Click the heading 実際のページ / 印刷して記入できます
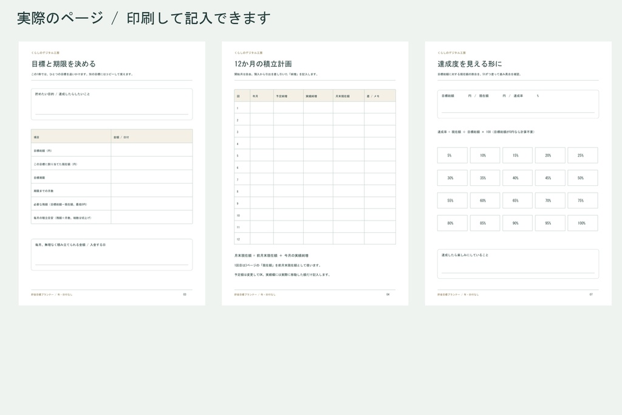This screenshot has height=415, width=622. pos(143,18)
